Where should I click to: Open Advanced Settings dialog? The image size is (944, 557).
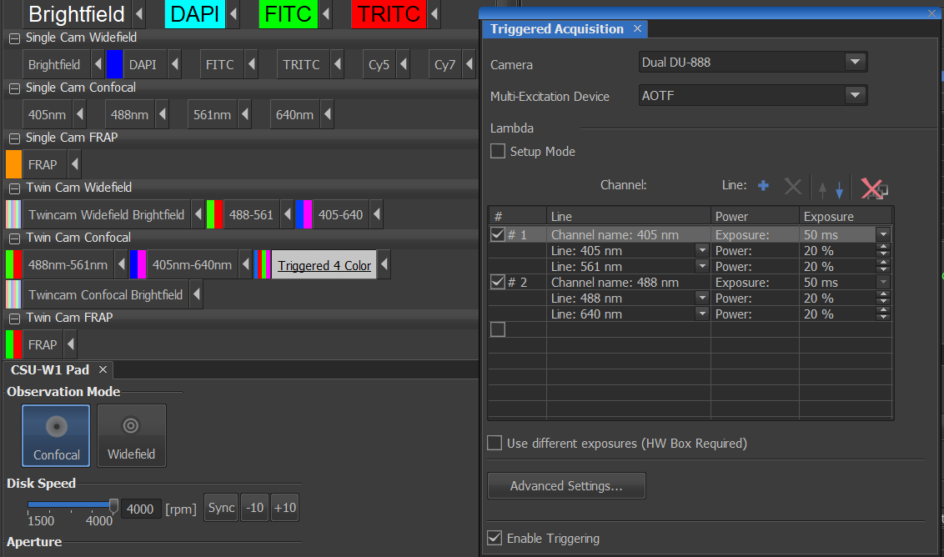[565, 486]
